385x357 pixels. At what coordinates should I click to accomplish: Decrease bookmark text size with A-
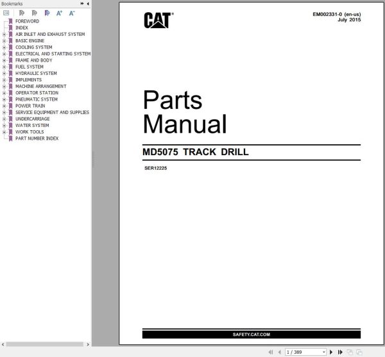tap(72, 13)
